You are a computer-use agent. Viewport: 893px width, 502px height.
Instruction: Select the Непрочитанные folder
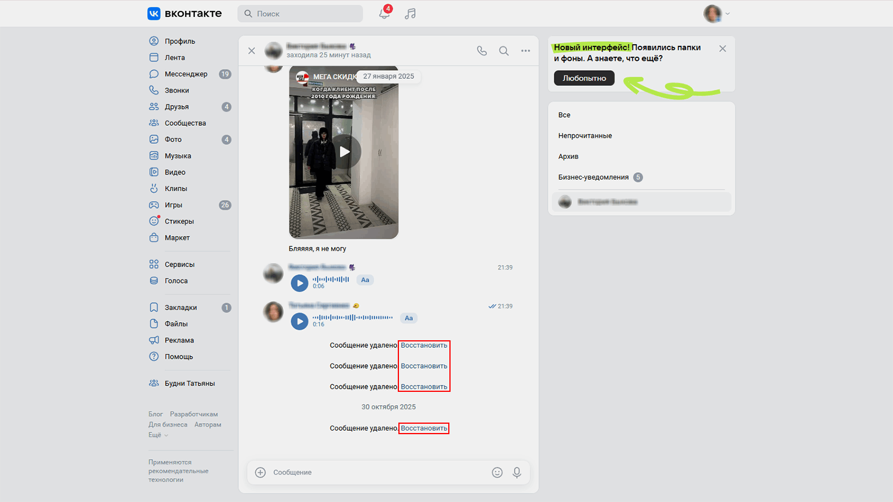click(585, 136)
